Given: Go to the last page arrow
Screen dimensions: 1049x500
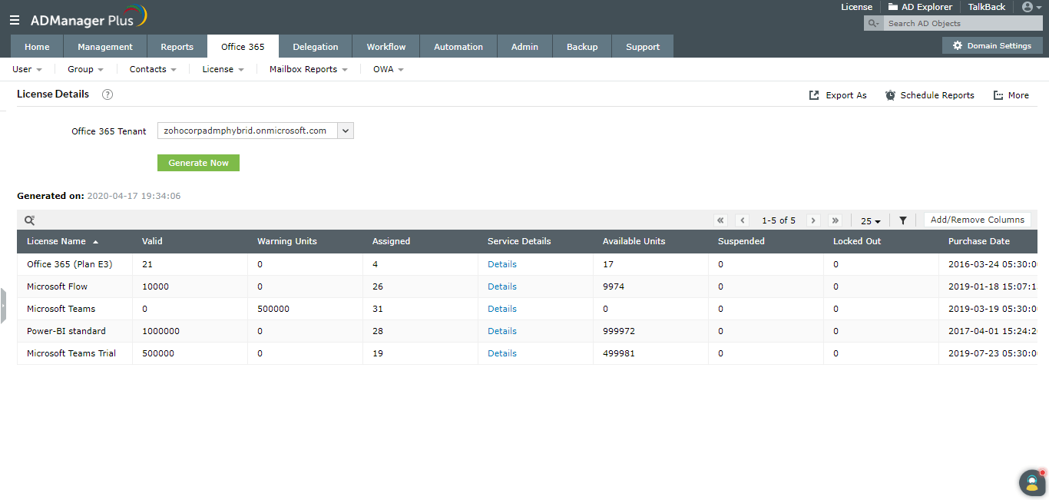Looking at the screenshot, I should (x=836, y=220).
